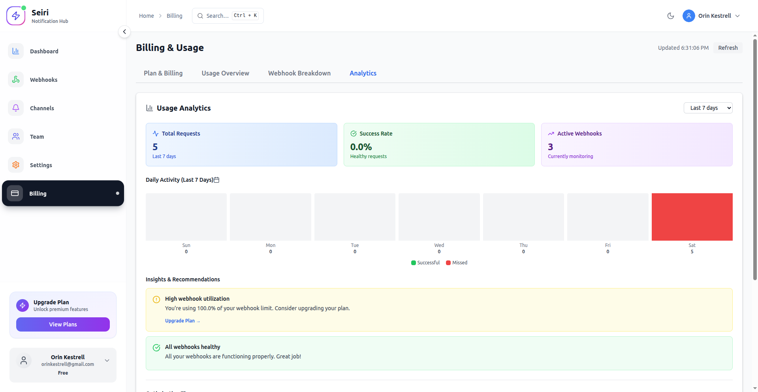Viewport: 758px width, 392px height.
Task: Open Settings via the gear icon
Action: 15,165
